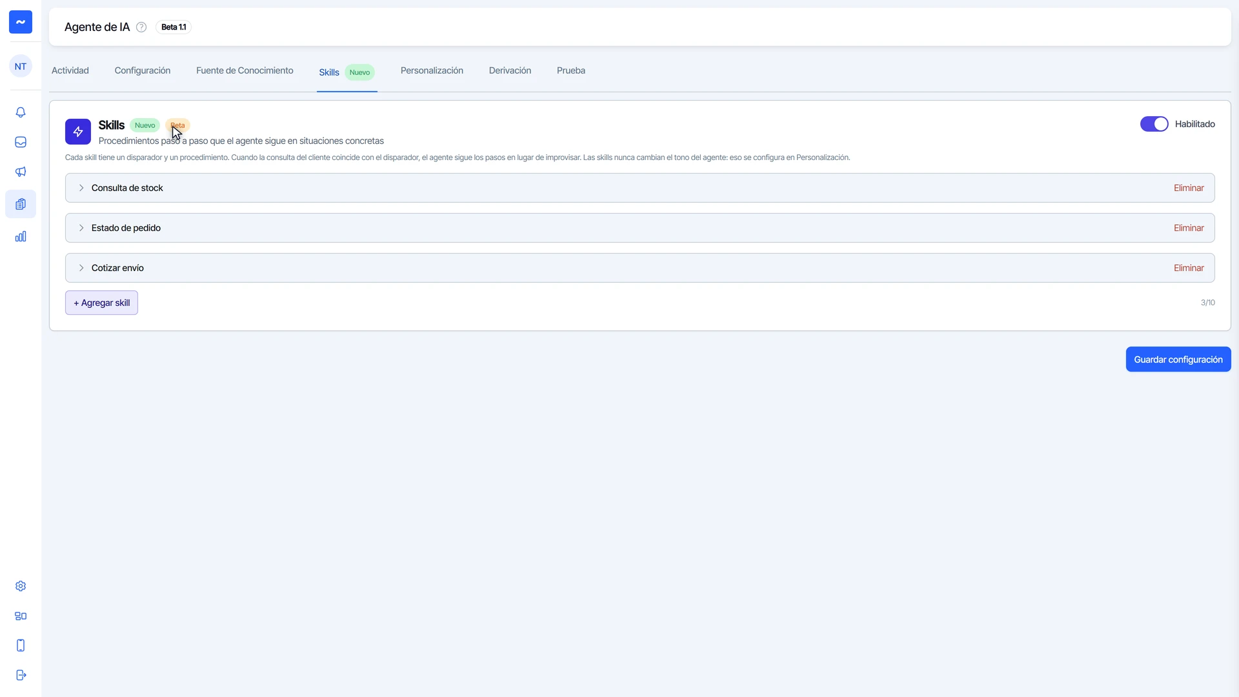Switch to the Configuración tab

pyautogui.click(x=143, y=70)
